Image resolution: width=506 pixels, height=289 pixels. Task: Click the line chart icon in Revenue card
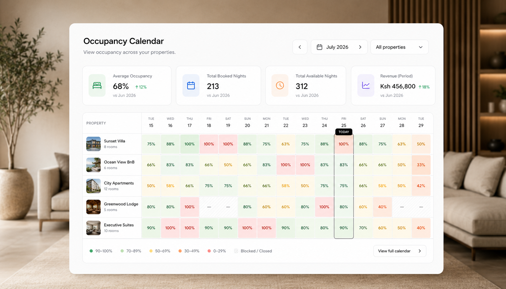pyautogui.click(x=366, y=85)
